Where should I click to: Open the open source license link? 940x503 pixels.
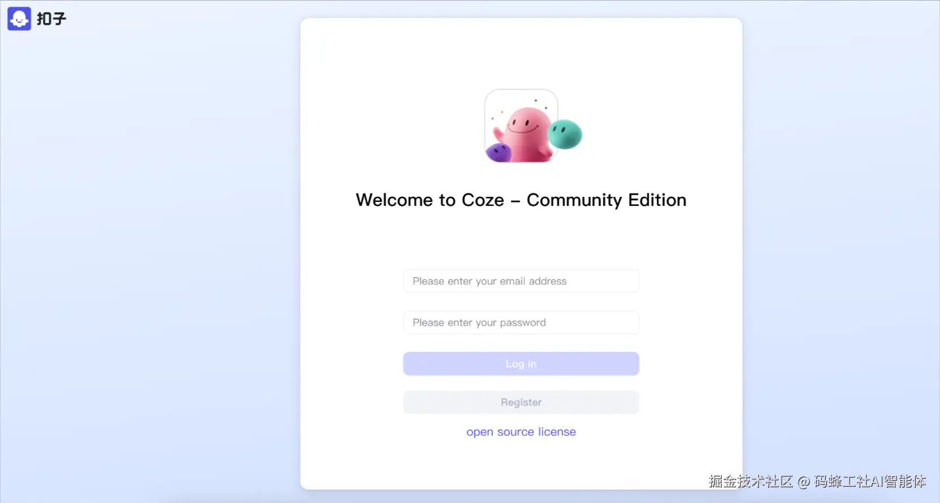click(521, 432)
